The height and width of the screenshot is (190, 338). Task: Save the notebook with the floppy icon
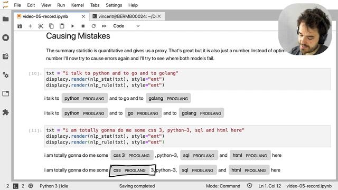[20, 26]
